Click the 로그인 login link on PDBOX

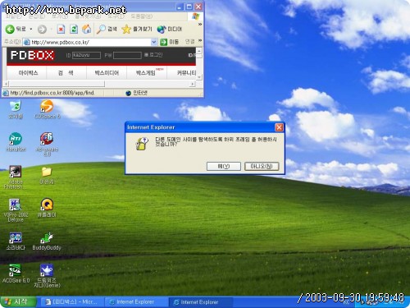pos(153,55)
